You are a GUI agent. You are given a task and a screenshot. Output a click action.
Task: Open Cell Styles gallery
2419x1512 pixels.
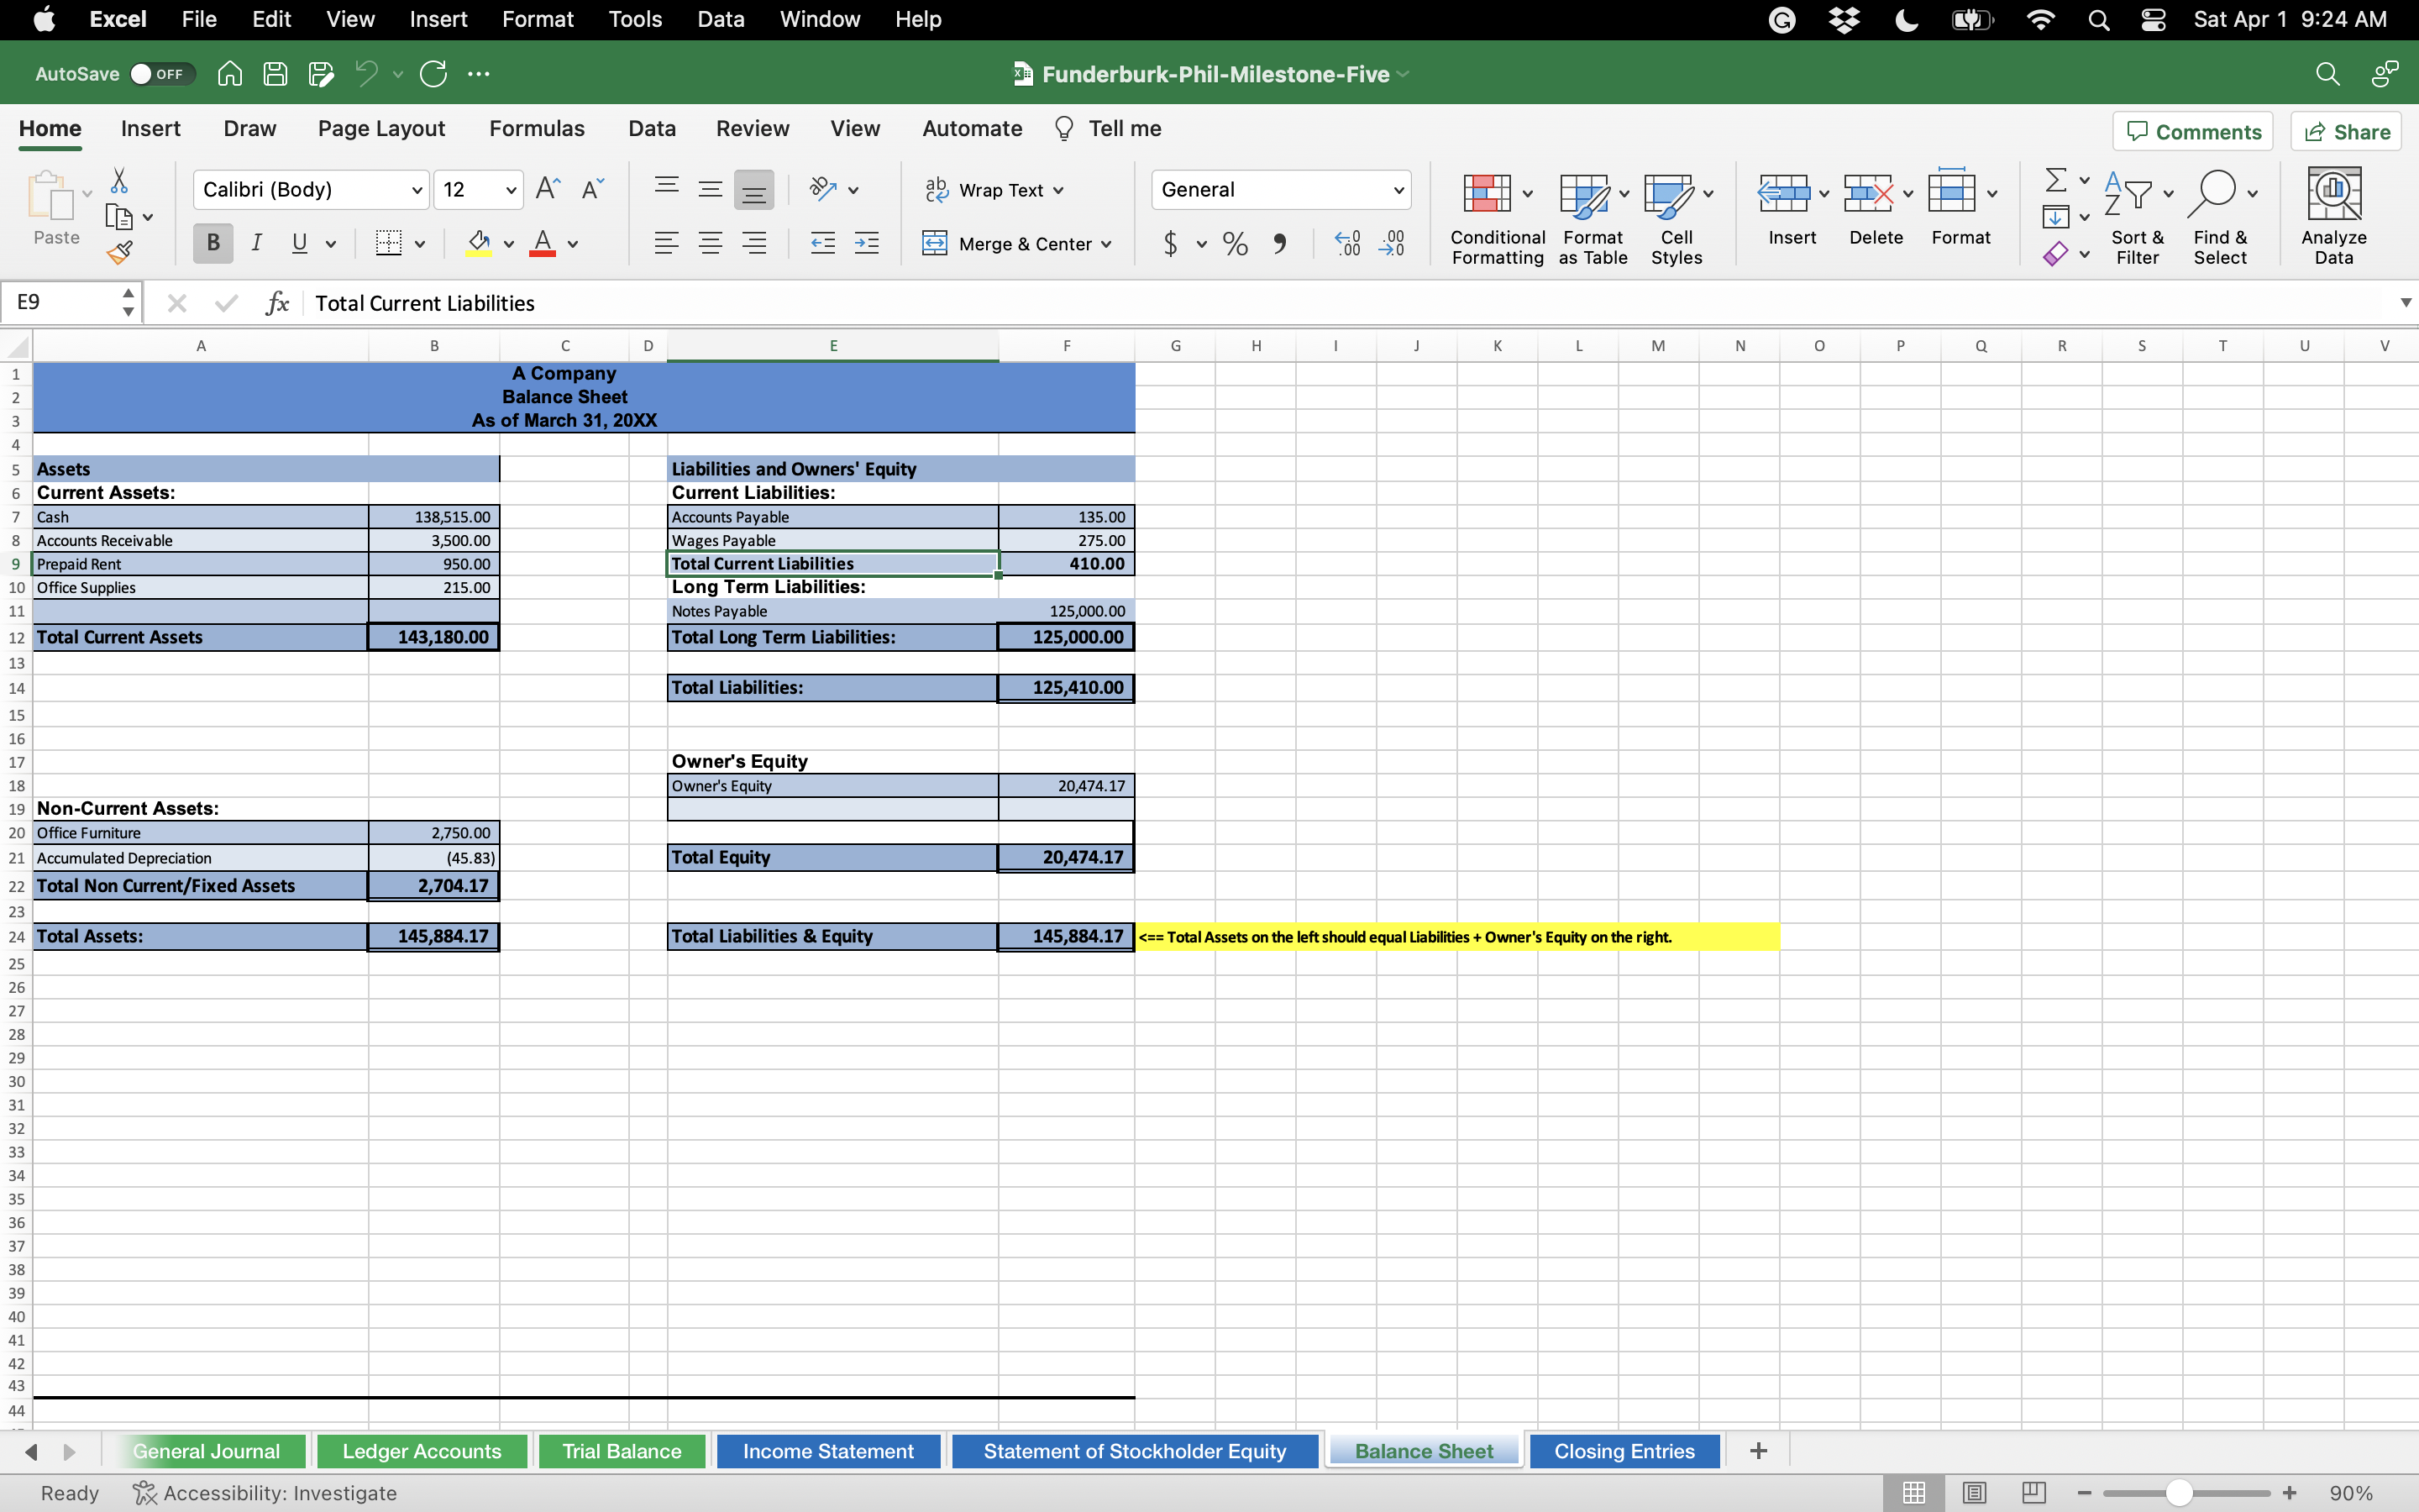click(x=1674, y=195)
